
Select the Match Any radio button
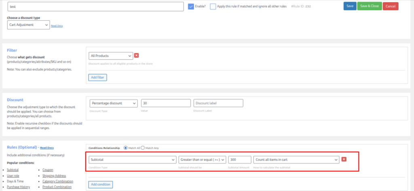click(x=143, y=148)
